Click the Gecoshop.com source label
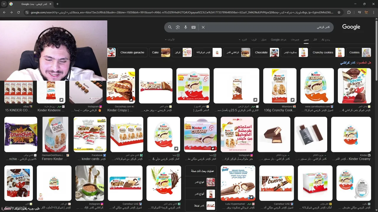378x212 pixels. 123,107
